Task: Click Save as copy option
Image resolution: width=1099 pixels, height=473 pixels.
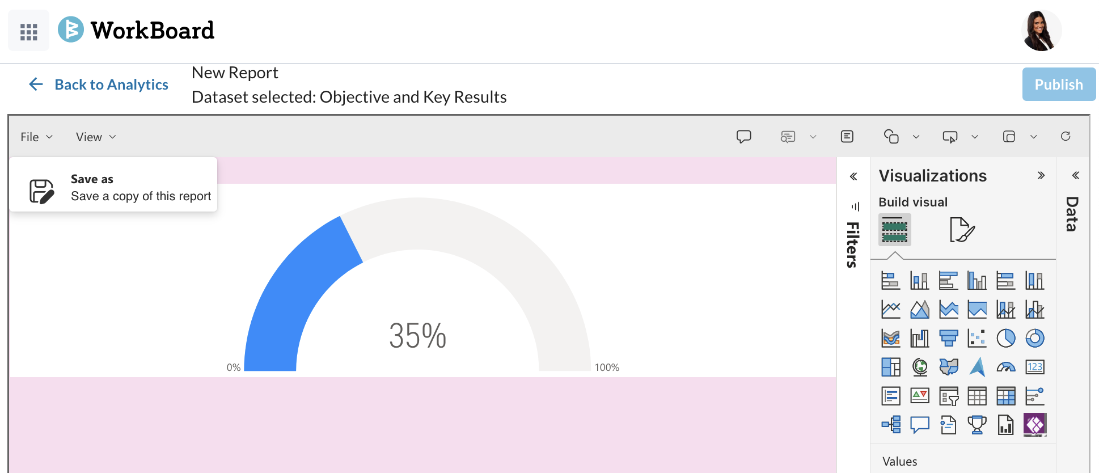Action: (113, 188)
